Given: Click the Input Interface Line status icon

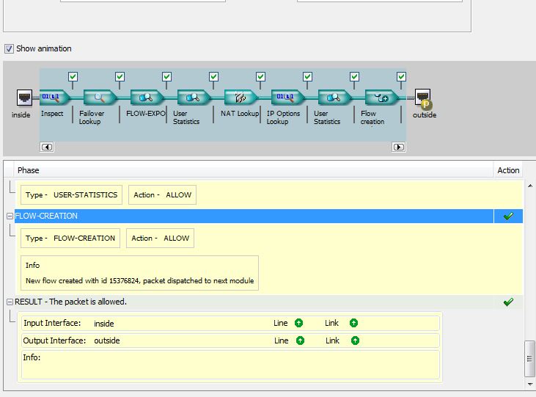Looking at the screenshot, I should point(298,323).
